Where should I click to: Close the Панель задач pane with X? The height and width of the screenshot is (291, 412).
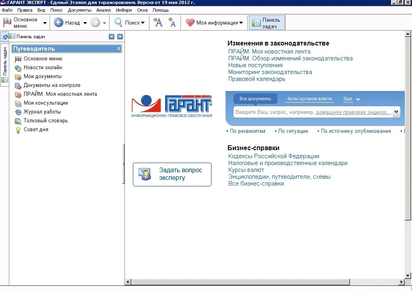(x=112, y=37)
